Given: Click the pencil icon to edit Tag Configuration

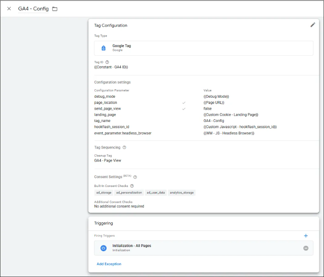Looking at the screenshot, I should [312, 25].
